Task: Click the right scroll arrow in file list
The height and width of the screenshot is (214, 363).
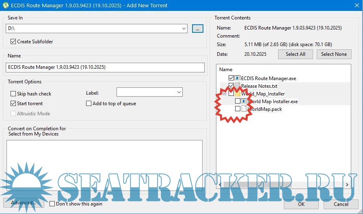Action: [x=347, y=184]
